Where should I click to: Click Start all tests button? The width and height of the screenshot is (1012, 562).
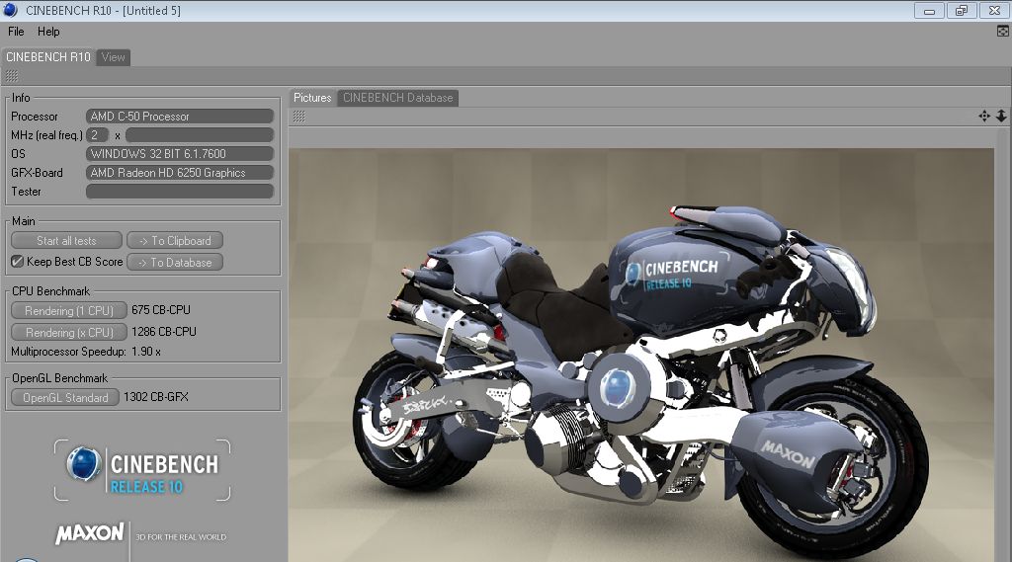(66, 241)
